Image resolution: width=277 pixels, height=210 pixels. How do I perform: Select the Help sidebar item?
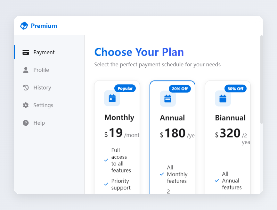(39, 123)
